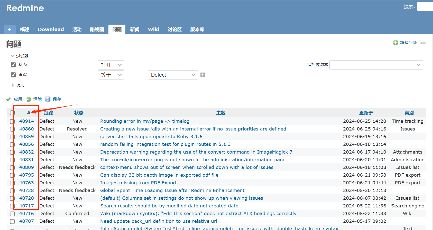Click the search input field
The width and height of the screenshot is (433, 230).
click(425, 6)
